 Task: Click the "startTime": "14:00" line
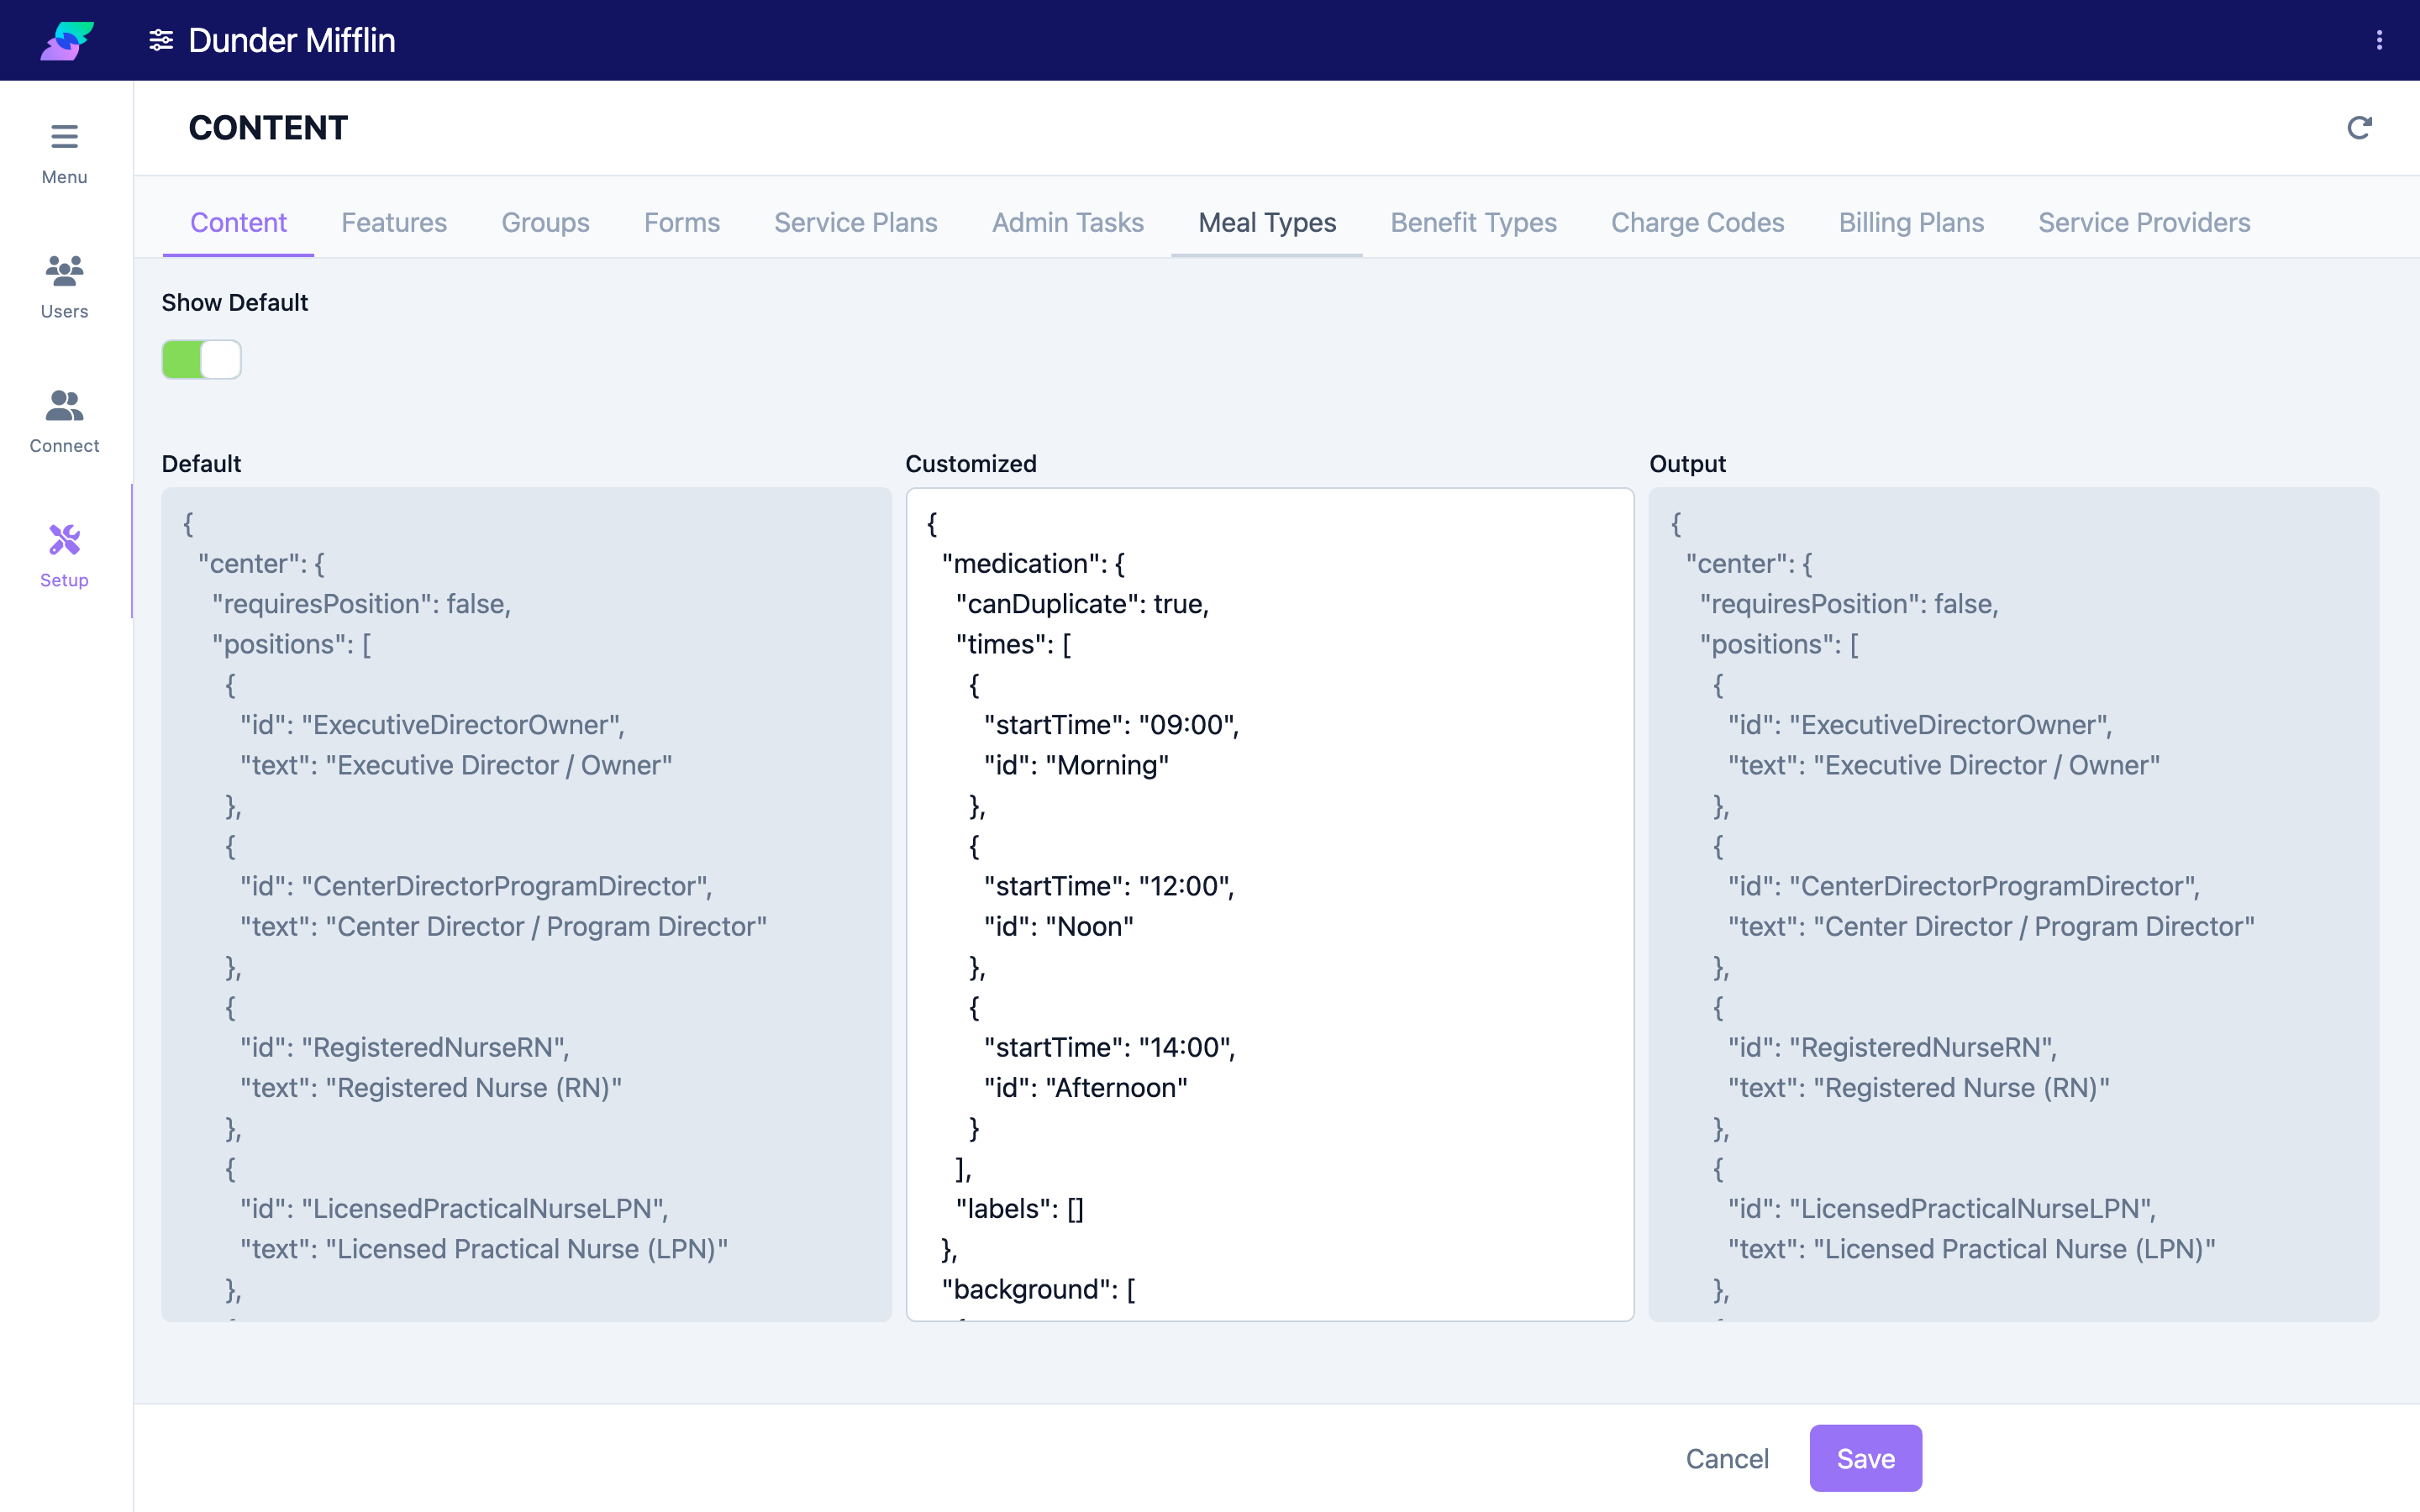(x=1110, y=1047)
